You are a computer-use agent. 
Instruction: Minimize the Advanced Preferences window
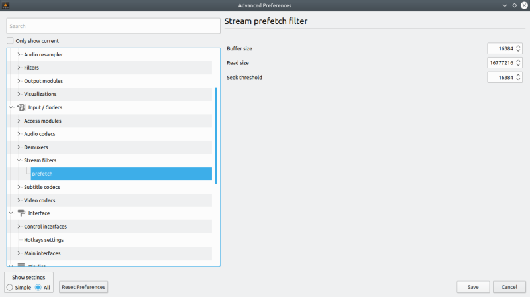505,5
